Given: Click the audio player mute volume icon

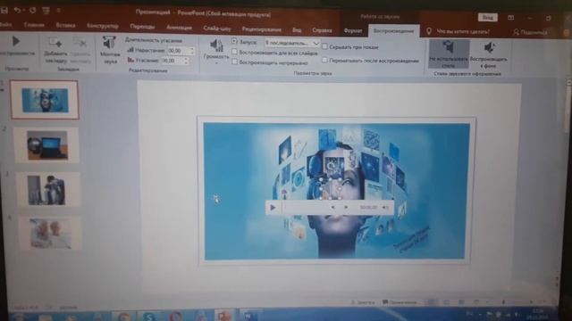Looking at the screenshot, I should 385,208.
